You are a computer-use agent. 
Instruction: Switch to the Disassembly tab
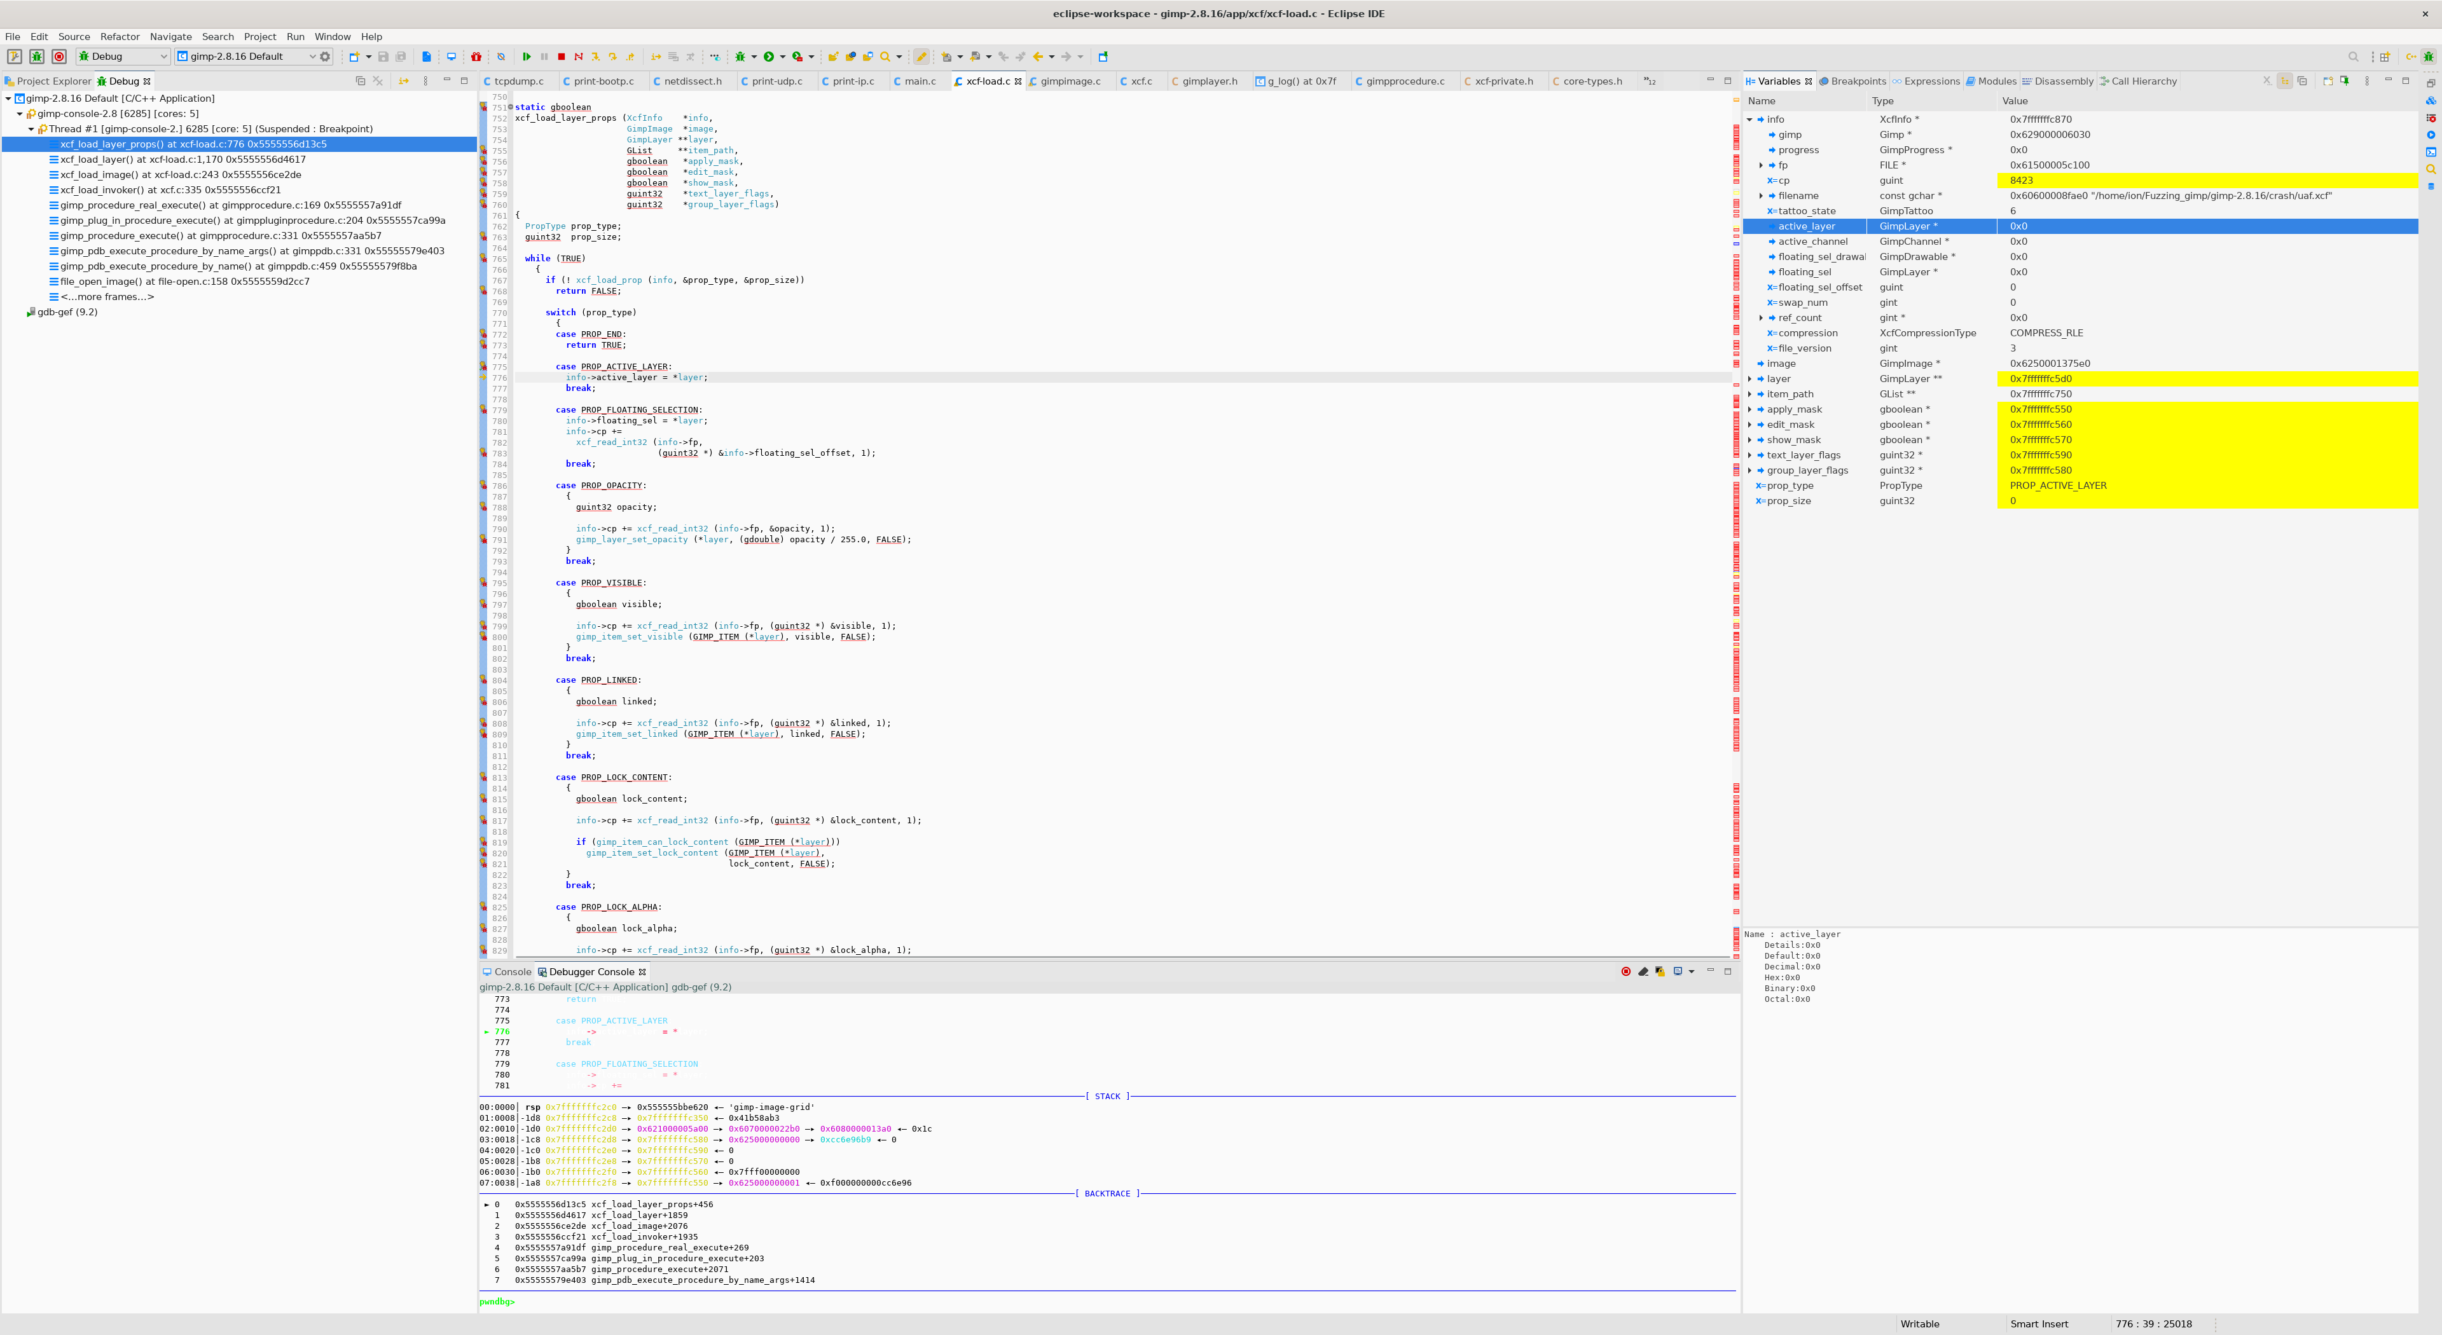click(x=2057, y=81)
